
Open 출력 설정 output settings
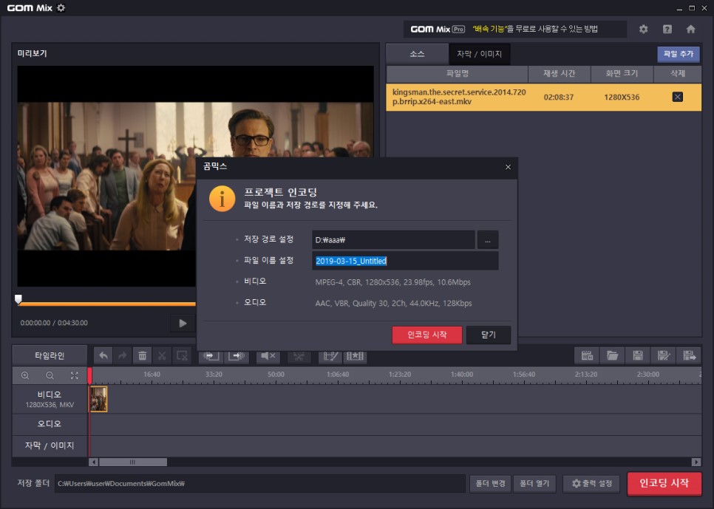coord(591,483)
